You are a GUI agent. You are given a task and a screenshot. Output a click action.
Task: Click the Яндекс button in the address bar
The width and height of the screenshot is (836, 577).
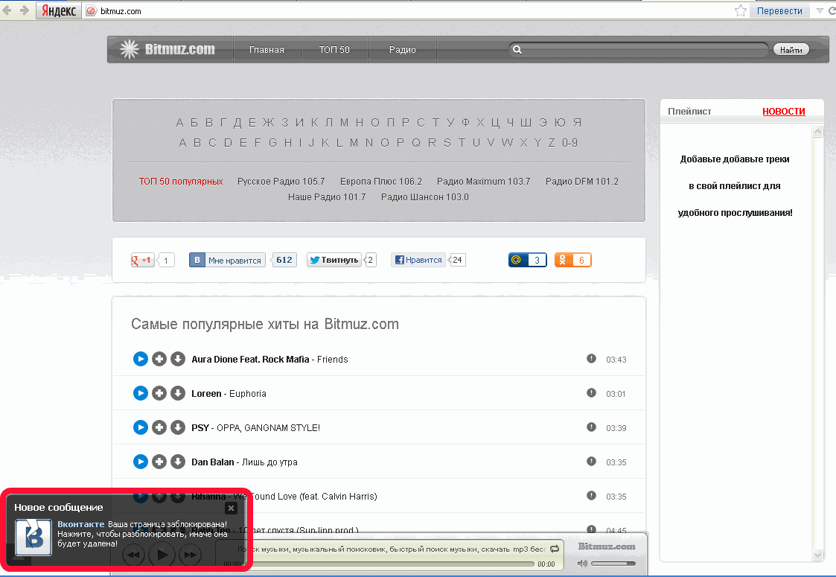(x=59, y=10)
